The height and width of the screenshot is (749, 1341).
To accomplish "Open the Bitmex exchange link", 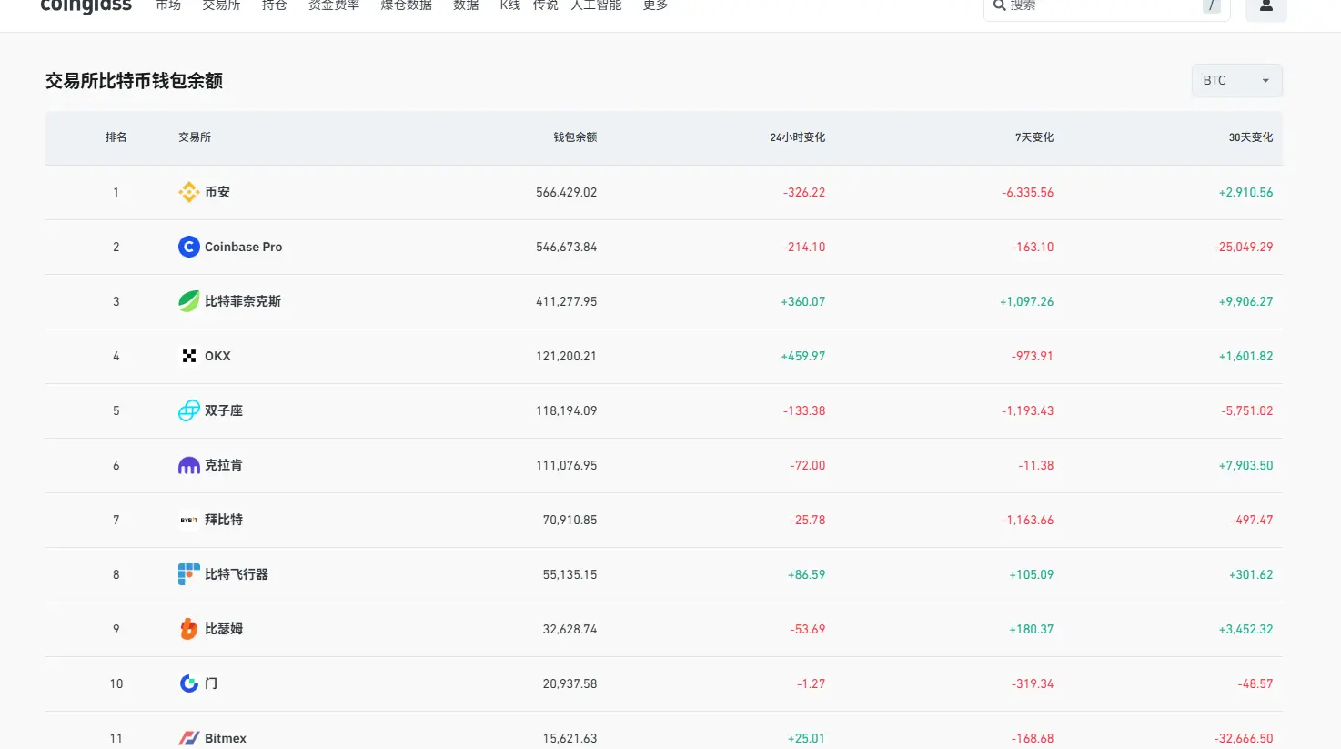I will pos(226,738).
